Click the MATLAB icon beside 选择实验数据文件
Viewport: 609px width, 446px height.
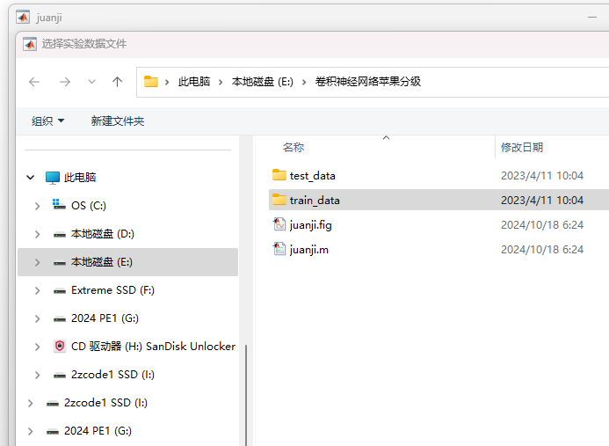[30, 44]
